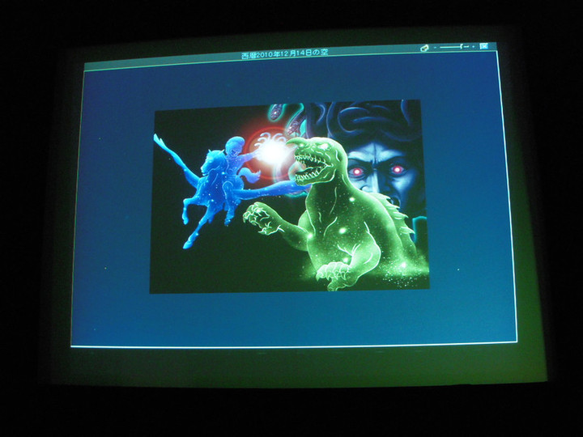Image resolution: width=583 pixels, height=437 pixels.
Task: Click the speaker volume icon in title bar
Action: (424, 48)
